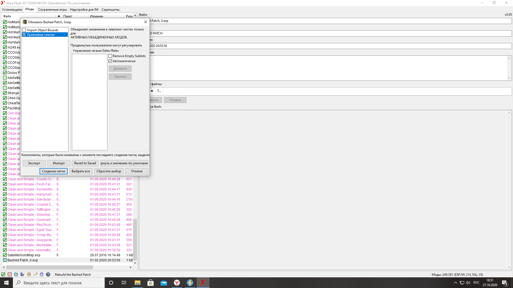Enable the Import Object Bounds checkbox
This screenshot has height=288, width=513.
point(24,30)
